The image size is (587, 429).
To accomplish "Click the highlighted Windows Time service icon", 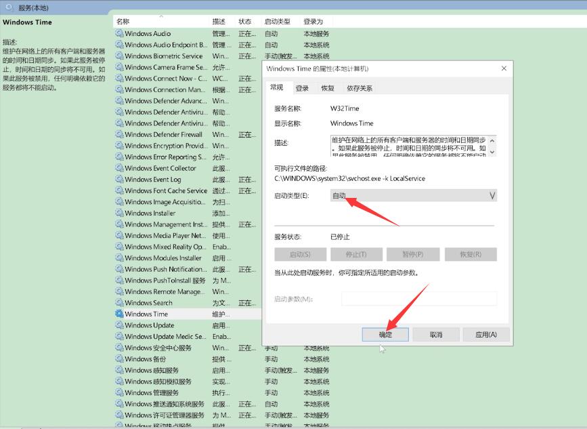I will [119, 314].
